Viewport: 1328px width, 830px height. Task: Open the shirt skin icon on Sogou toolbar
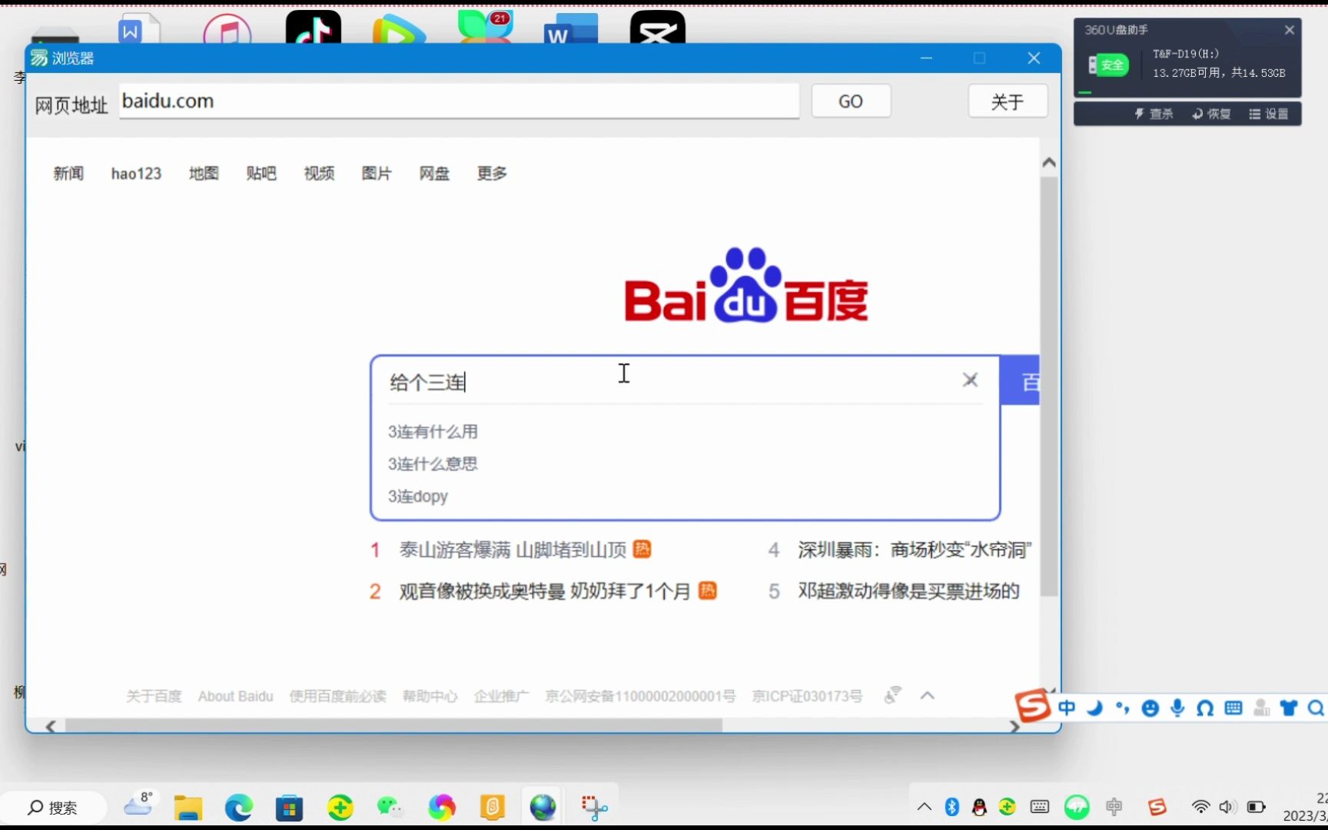tap(1289, 708)
